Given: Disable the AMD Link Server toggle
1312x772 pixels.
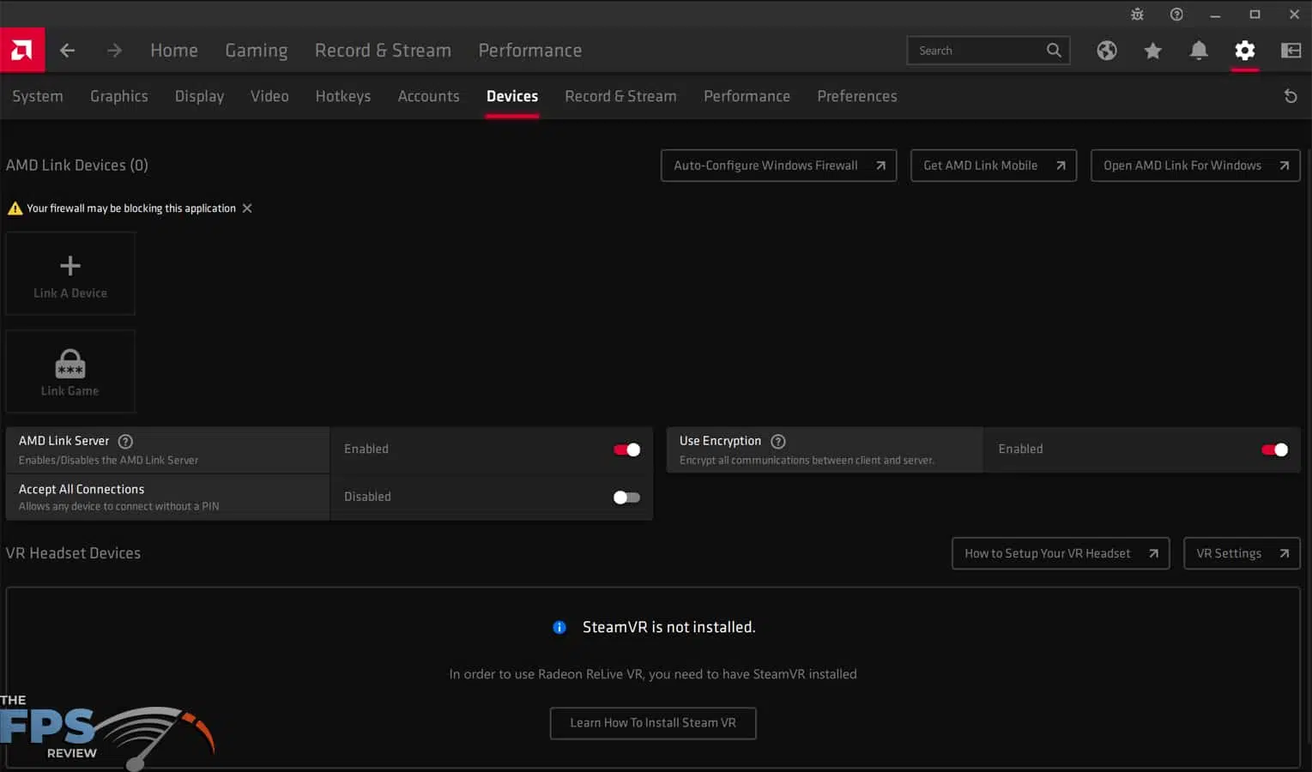Looking at the screenshot, I should 626,449.
